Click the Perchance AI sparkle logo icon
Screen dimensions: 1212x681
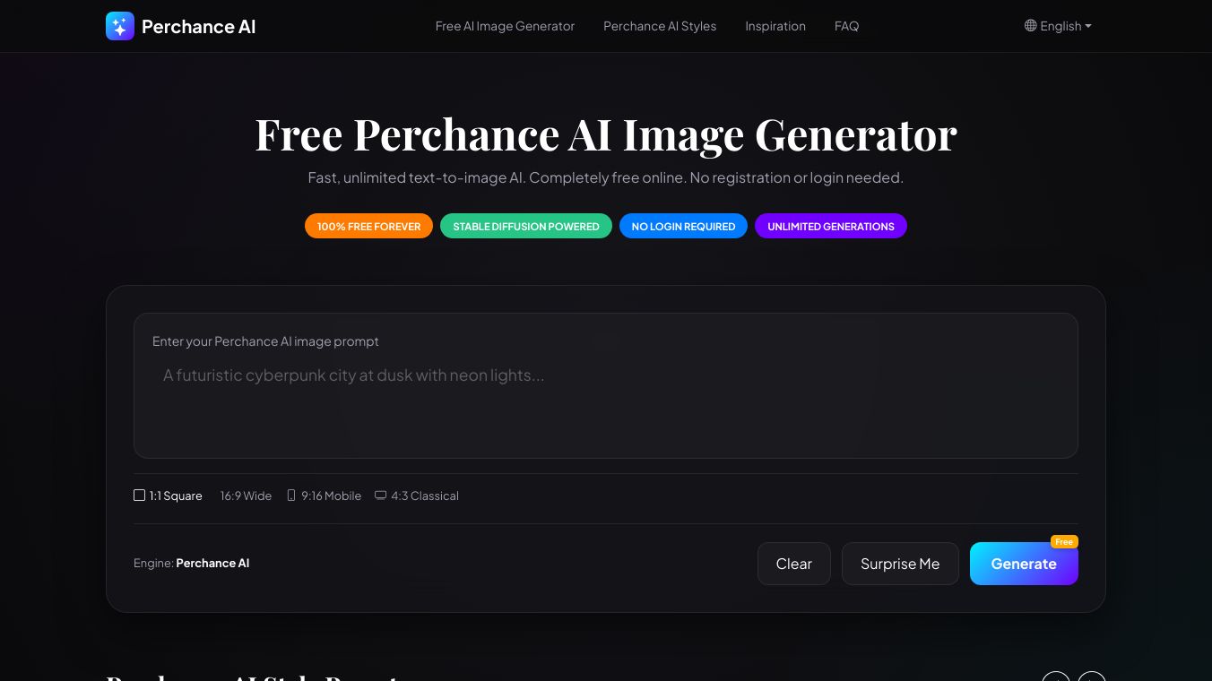coord(120,26)
